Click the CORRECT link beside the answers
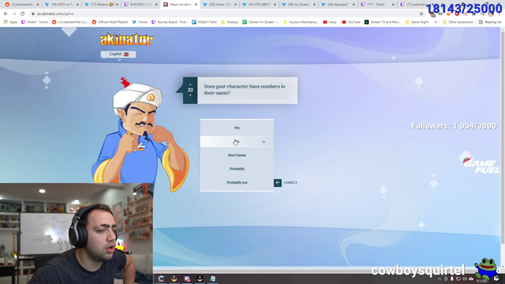The width and height of the screenshot is (505, 284). pos(290,182)
